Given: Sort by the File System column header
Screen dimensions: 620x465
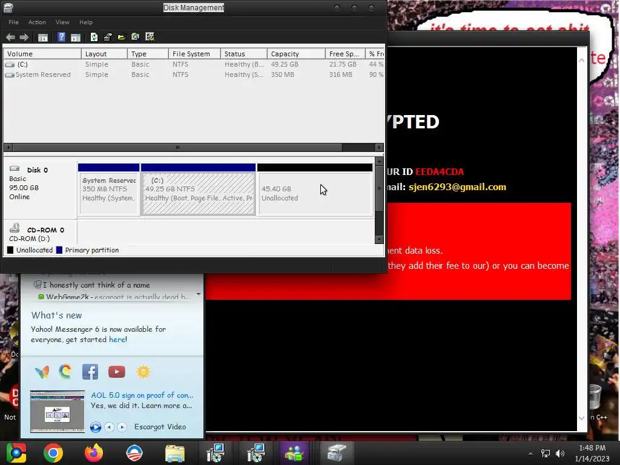Looking at the screenshot, I should point(194,54).
